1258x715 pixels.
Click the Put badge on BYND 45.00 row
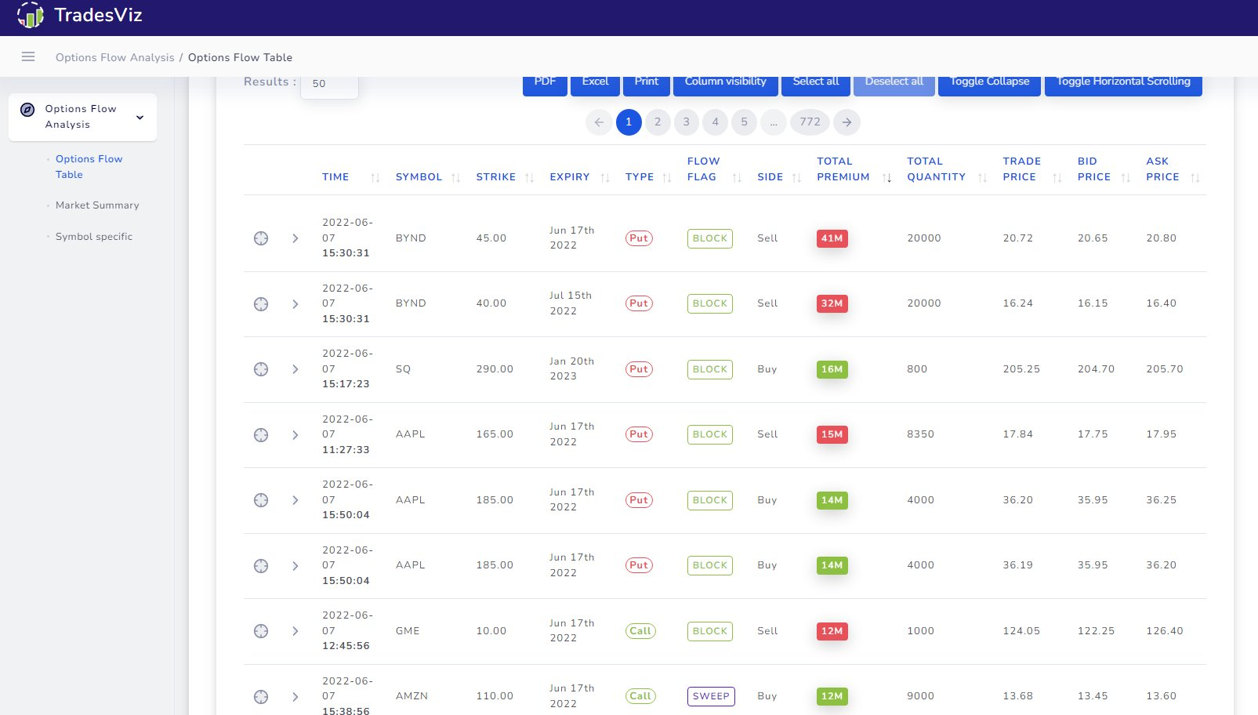point(639,238)
